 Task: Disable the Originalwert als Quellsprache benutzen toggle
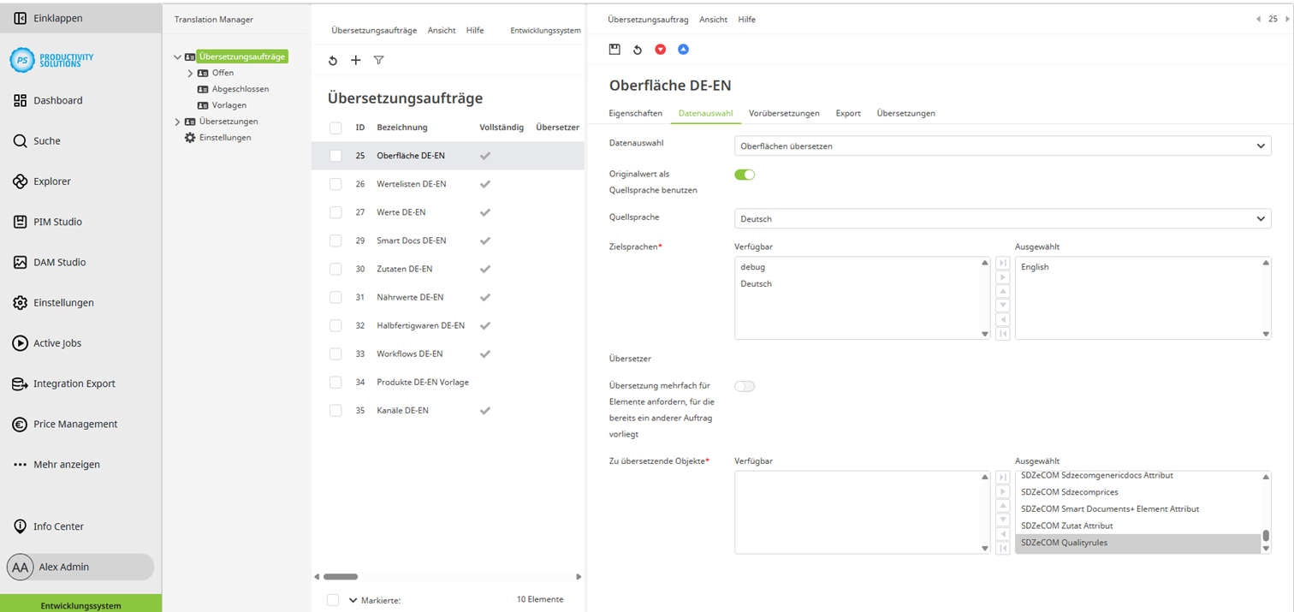point(745,174)
